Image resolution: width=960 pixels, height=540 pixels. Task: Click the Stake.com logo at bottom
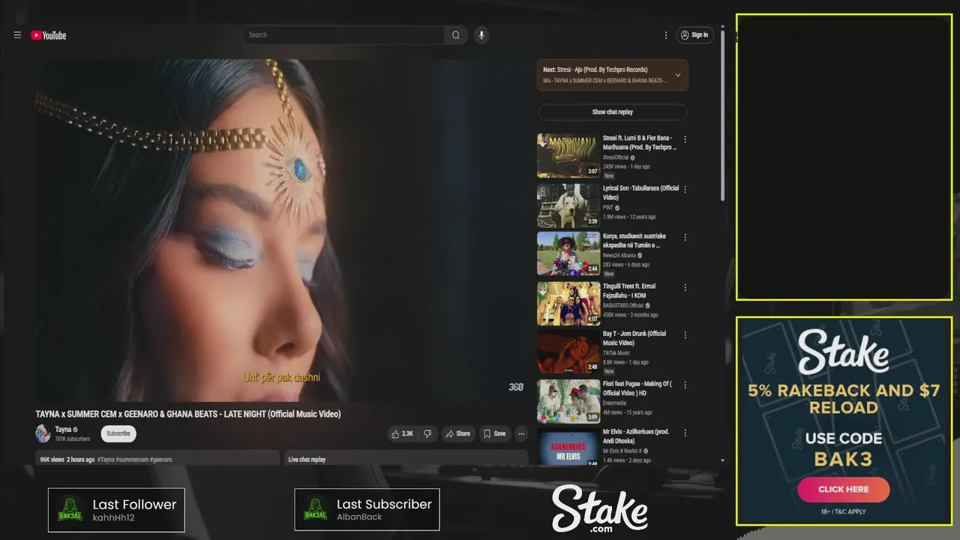pos(600,508)
